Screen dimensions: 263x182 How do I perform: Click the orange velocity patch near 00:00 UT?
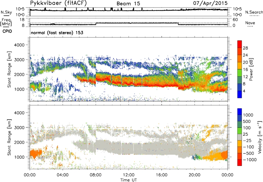pos(36,153)
